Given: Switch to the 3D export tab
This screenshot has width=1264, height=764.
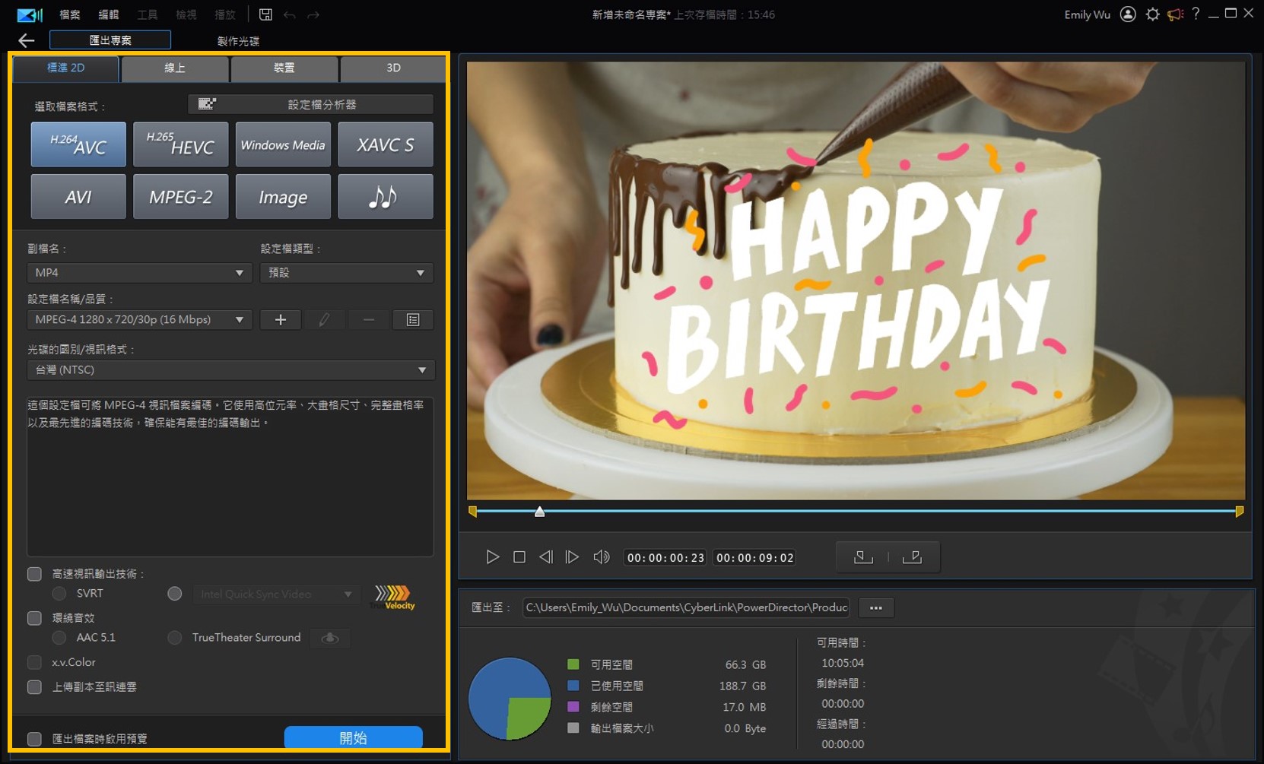Looking at the screenshot, I should [x=392, y=68].
